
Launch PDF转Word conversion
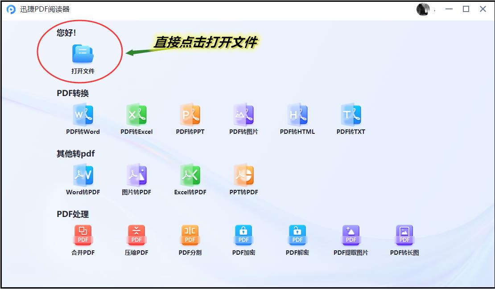83,115
